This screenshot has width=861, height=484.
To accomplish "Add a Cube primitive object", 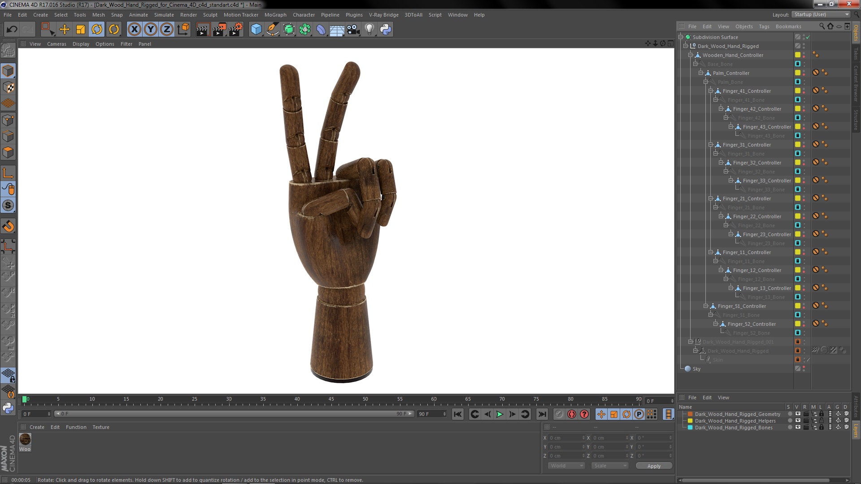I will [256, 30].
